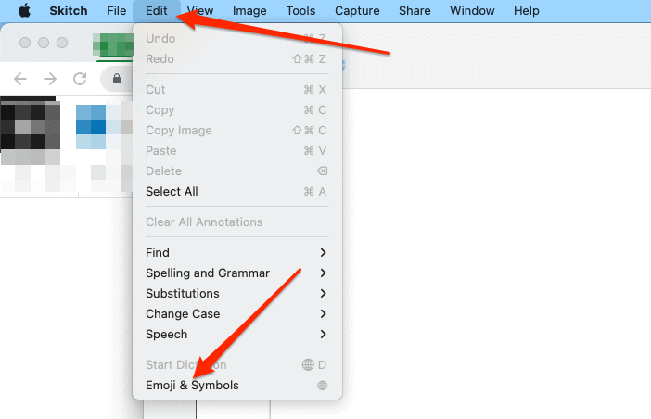Open the View menu
The width and height of the screenshot is (651, 419).
pos(200,11)
